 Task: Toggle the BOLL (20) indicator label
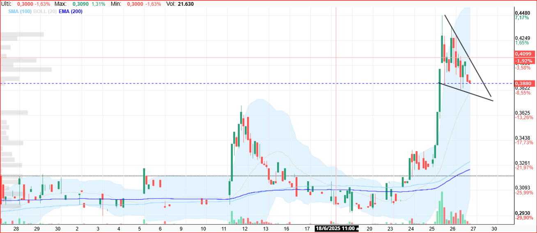click(x=44, y=12)
